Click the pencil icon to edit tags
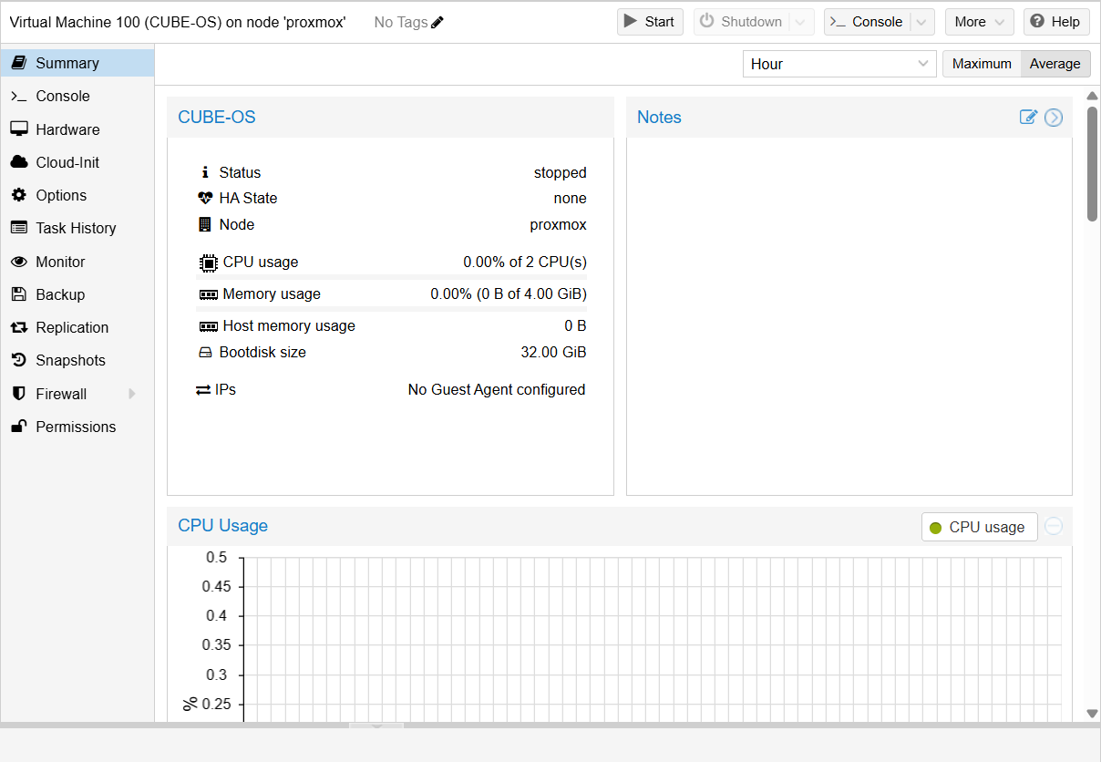 click(x=437, y=22)
